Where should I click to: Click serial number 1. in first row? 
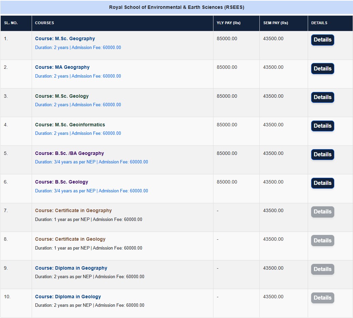pos(6,38)
